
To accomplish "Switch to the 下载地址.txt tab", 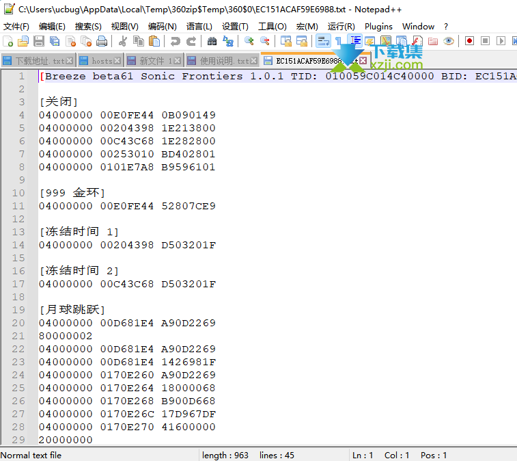I will point(38,61).
